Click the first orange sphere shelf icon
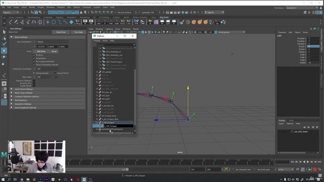The image size is (324, 182). click(193, 22)
